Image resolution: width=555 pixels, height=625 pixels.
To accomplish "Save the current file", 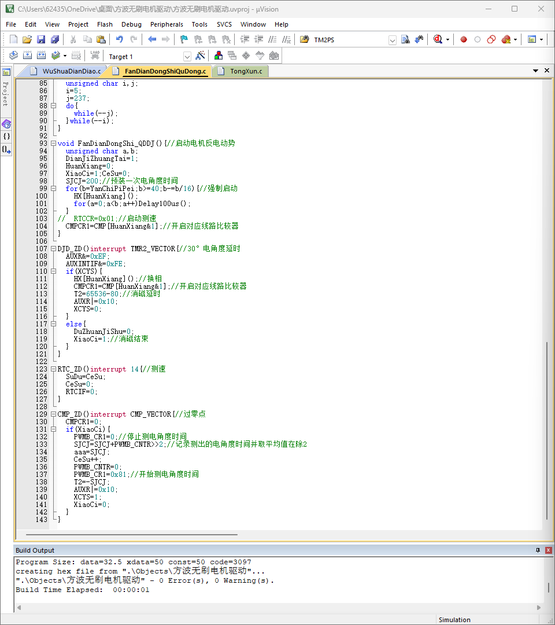I will [41, 39].
